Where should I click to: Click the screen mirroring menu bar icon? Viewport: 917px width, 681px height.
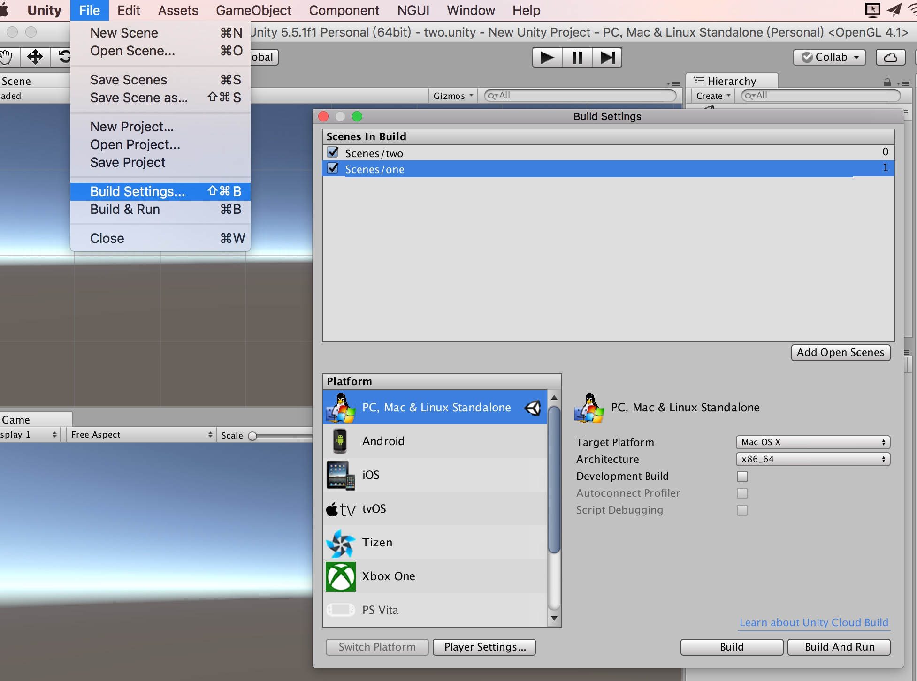pos(872,10)
